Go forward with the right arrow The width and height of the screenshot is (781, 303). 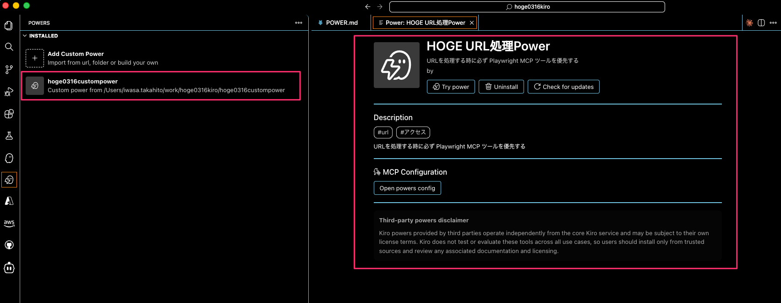pyautogui.click(x=380, y=6)
